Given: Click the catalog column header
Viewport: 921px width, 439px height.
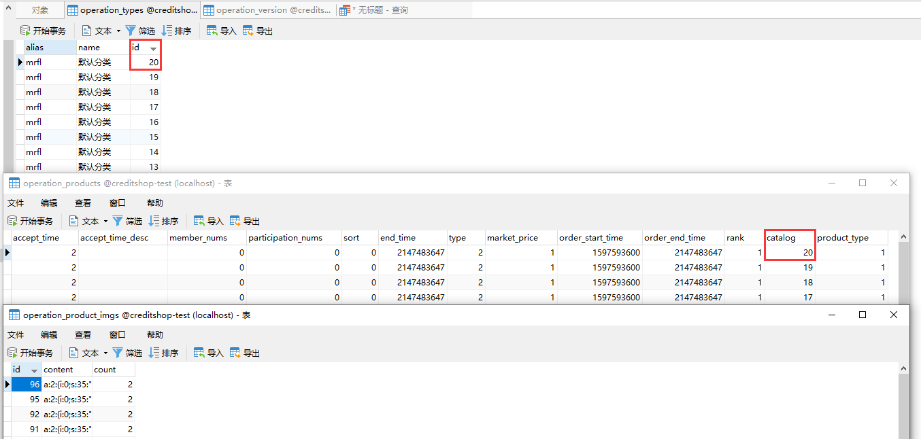Looking at the screenshot, I should [789, 238].
